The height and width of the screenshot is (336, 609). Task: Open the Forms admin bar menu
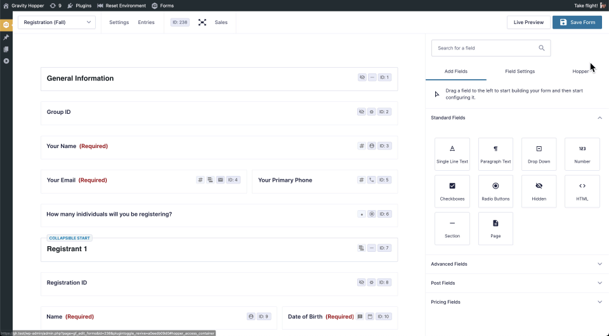pyautogui.click(x=163, y=6)
